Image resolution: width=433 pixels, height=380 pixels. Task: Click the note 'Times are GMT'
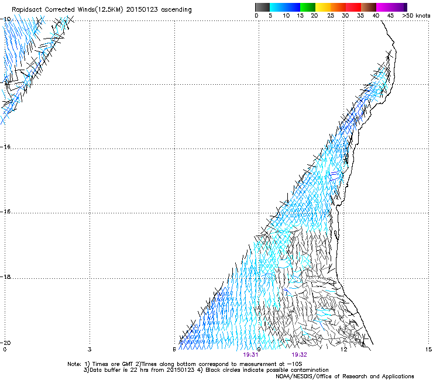[x=113, y=364]
